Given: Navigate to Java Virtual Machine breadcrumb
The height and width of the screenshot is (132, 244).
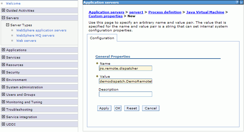Looking at the screenshot, I should [205, 12].
